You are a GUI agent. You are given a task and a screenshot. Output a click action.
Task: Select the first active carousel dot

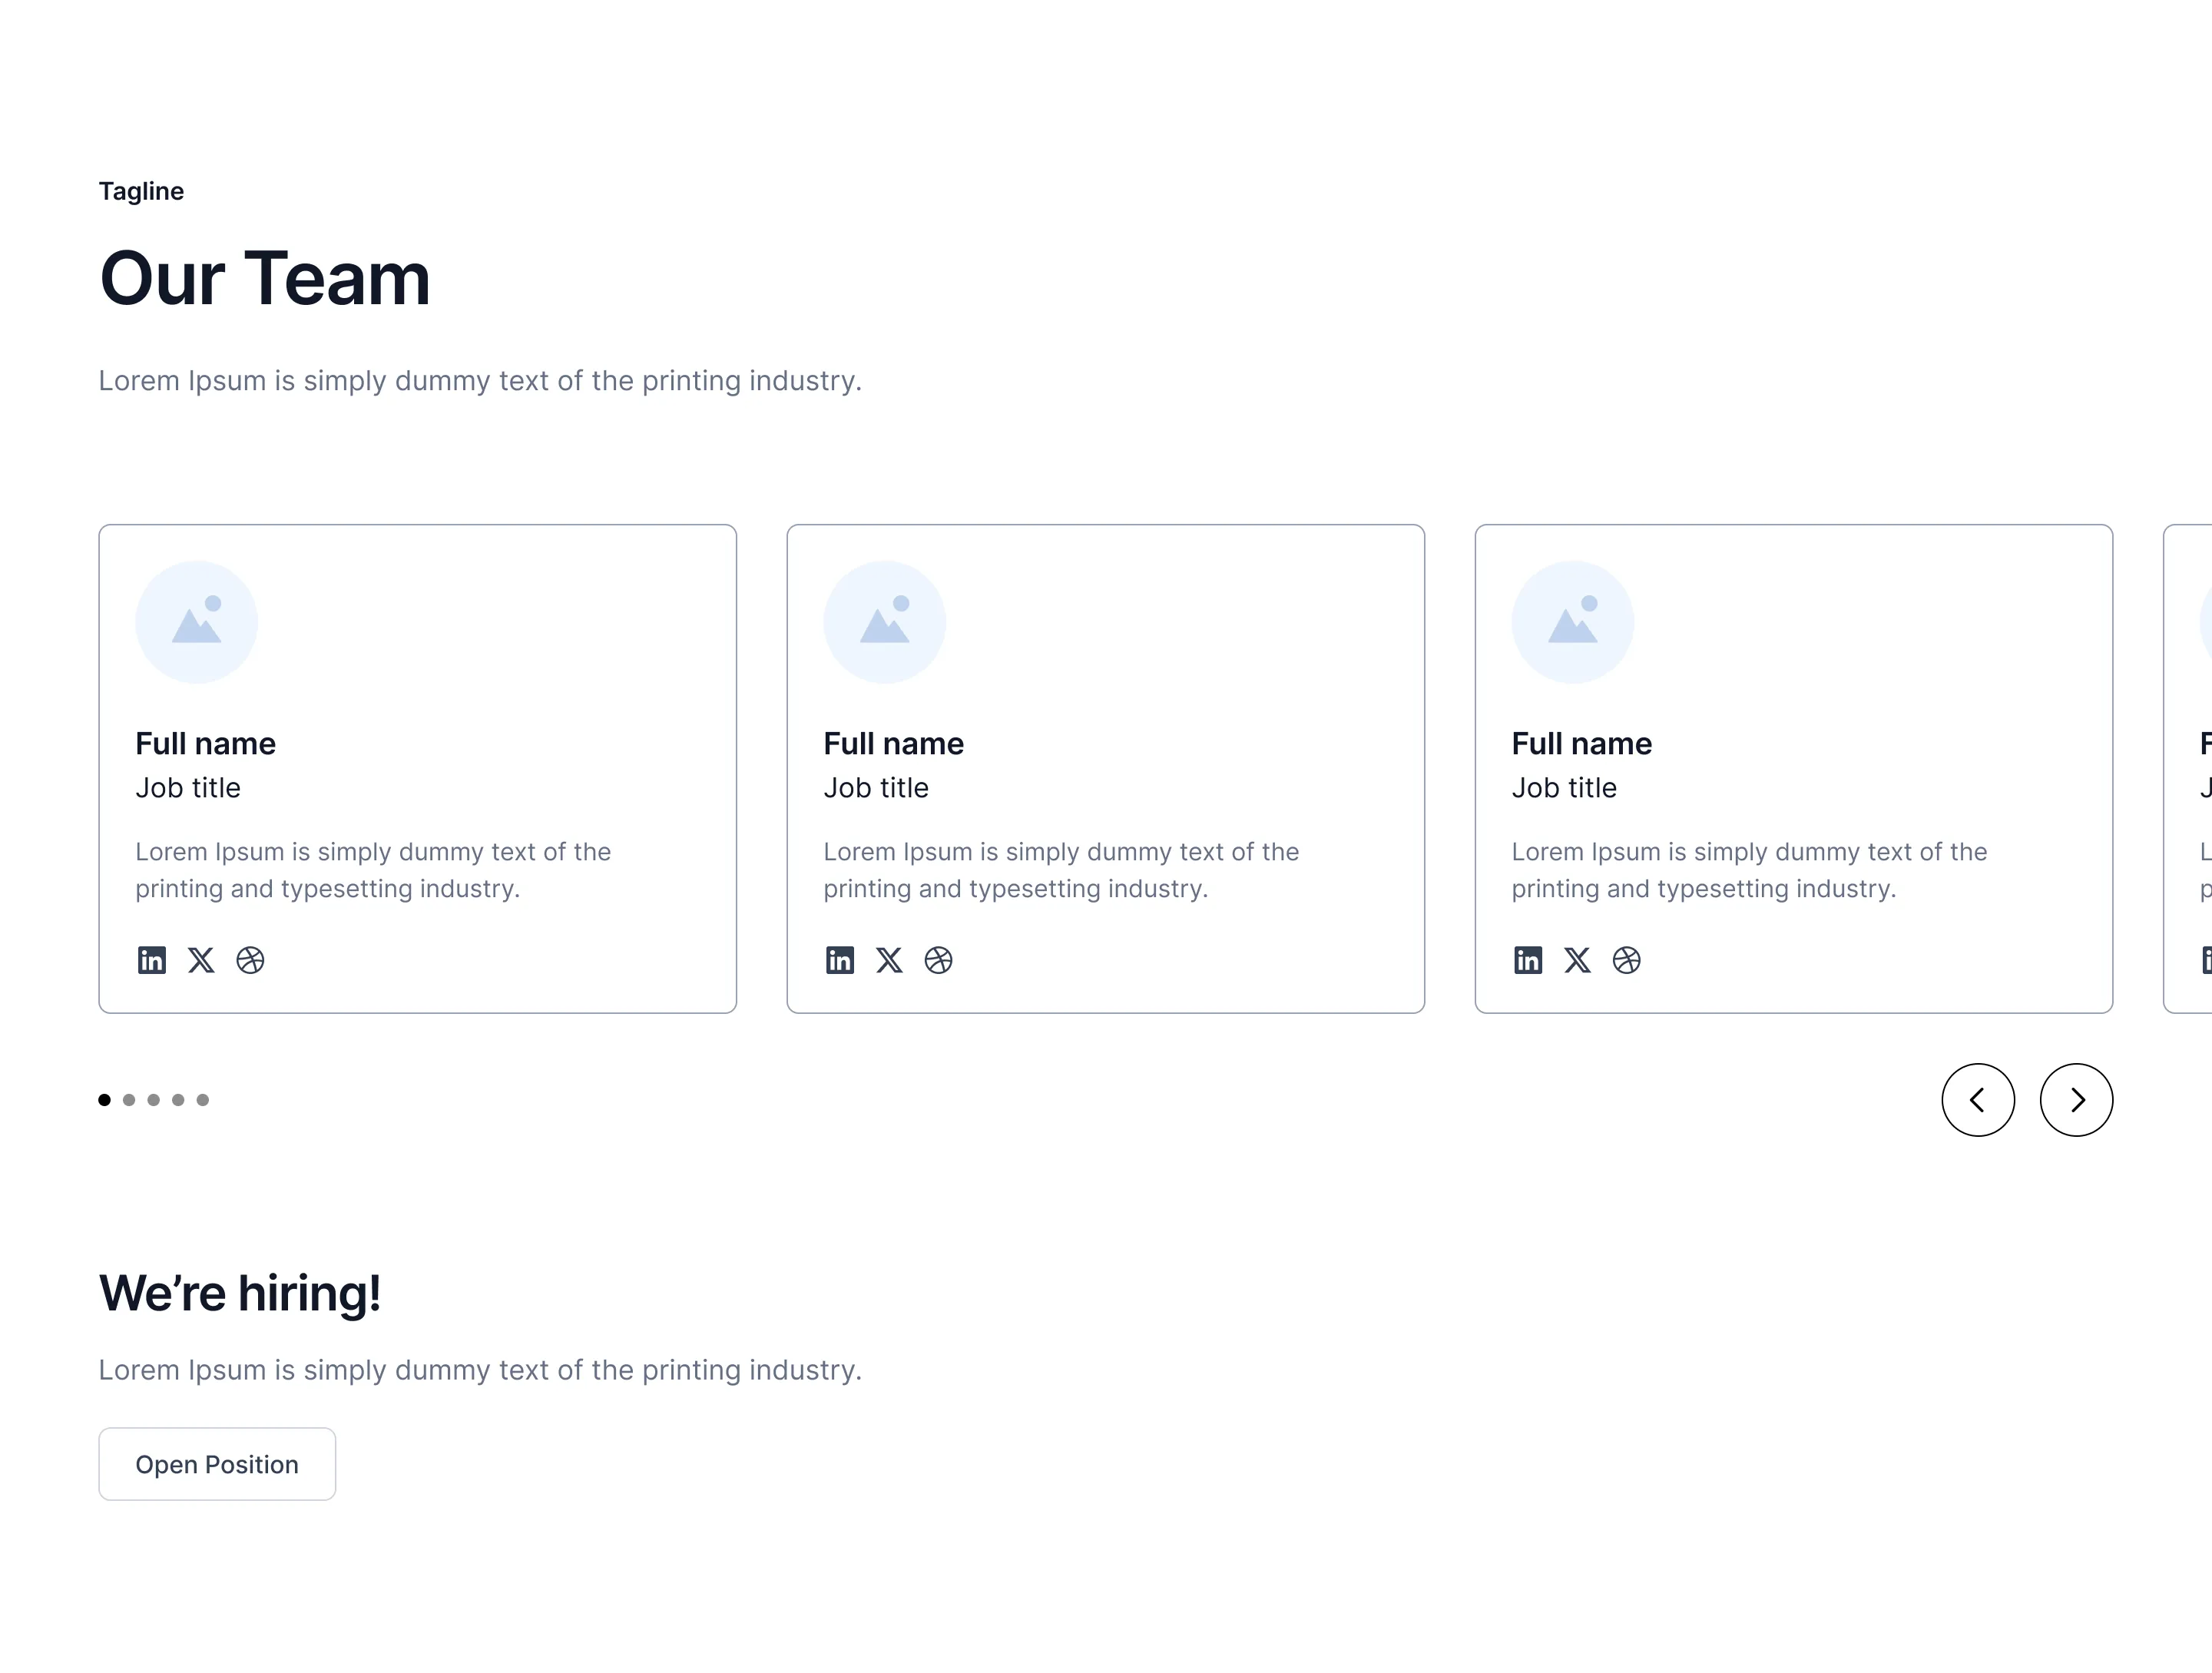pyautogui.click(x=104, y=1100)
